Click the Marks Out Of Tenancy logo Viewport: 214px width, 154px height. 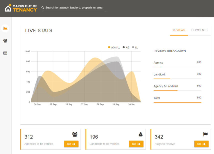click(x=21, y=8)
